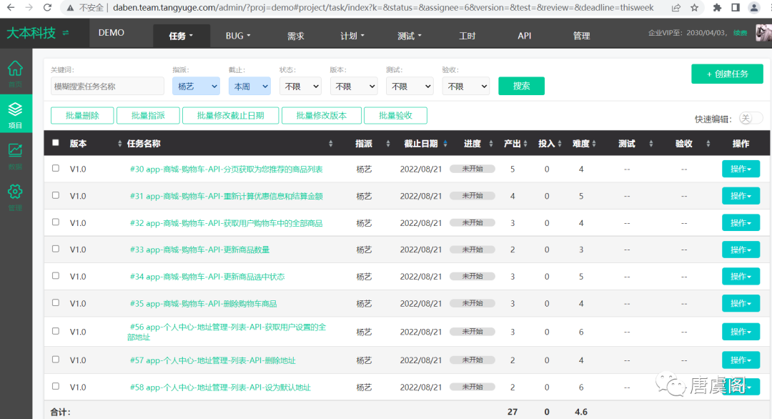The height and width of the screenshot is (419, 772).
Task: Click the green 搜索 search button
Action: (x=521, y=85)
